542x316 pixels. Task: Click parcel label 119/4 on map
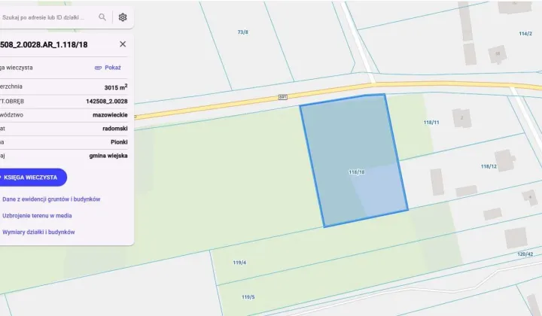tap(239, 263)
